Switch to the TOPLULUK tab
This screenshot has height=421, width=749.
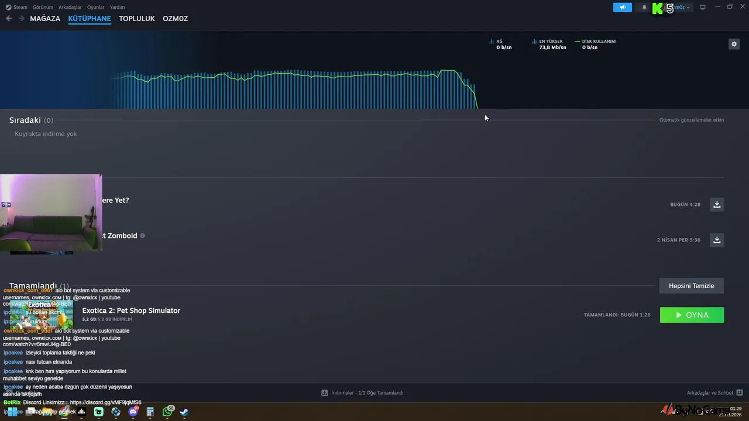point(137,19)
